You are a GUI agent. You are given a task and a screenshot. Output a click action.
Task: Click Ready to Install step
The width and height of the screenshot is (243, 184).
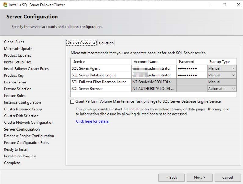pos(16,149)
